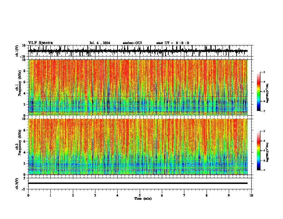
Task: Select the date label "Jul 6, 2024"
Action: (100, 43)
